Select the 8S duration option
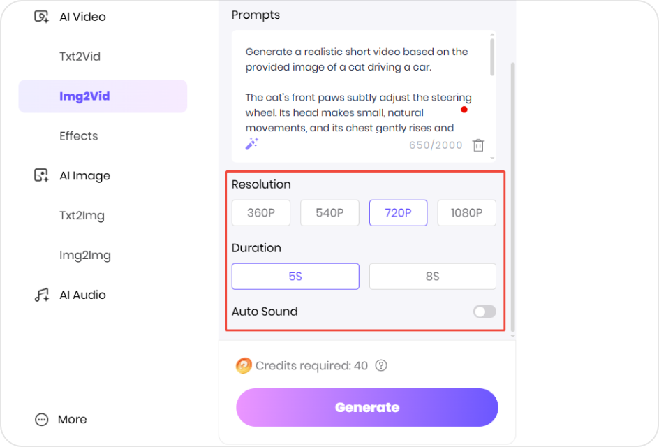Image resolution: width=659 pixels, height=447 pixels. point(432,276)
